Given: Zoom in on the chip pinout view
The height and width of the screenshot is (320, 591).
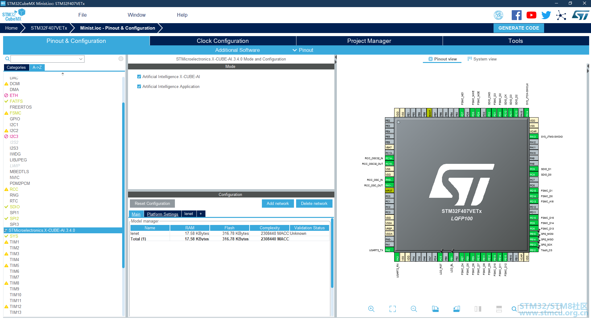Looking at the screenshot, I should click(371, 309).
